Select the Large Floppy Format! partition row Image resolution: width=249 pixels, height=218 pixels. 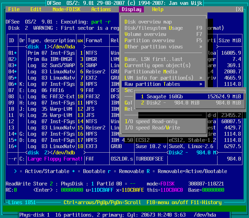(55, 159)
